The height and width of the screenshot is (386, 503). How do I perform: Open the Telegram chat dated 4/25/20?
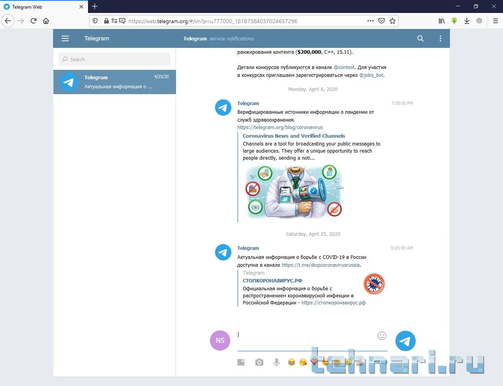pyautogui.click(x=114, y=82)
